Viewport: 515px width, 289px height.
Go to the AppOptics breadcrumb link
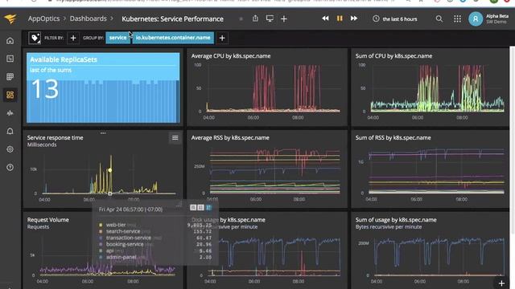pos(43,18)
